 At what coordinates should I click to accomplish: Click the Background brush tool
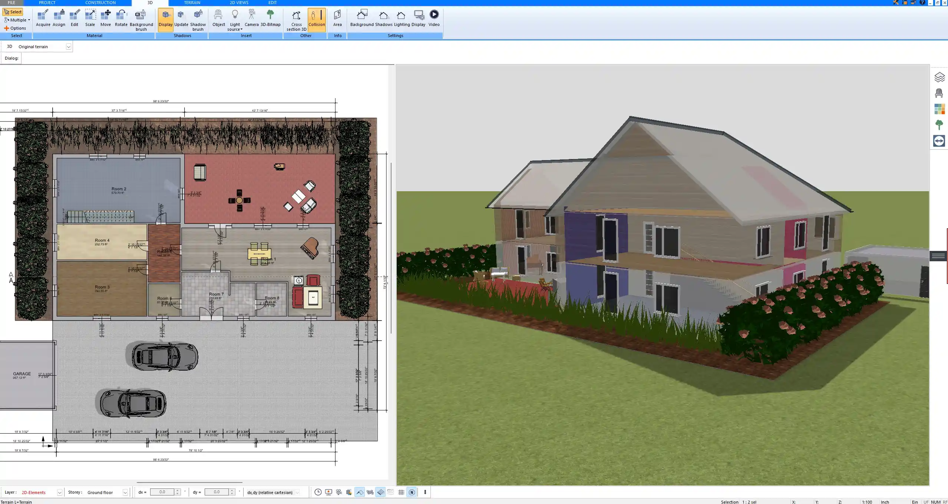click(x=141, y=20)
